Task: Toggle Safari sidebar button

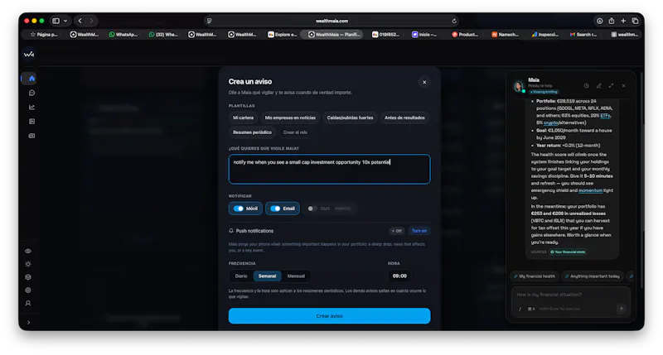Action: point(56,21)
